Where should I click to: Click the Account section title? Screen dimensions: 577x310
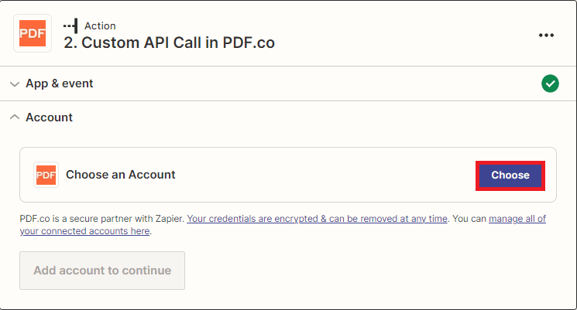point(50,118)
